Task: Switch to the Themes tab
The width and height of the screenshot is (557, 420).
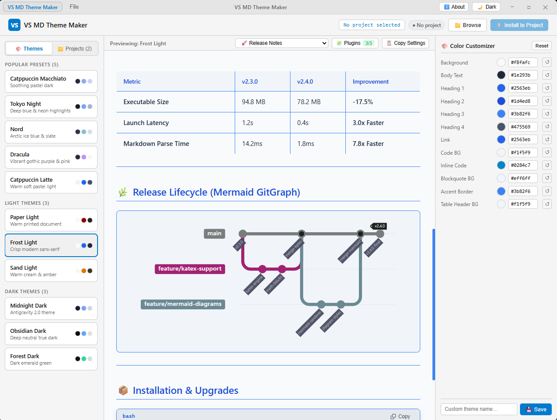Action: click(x=29, y=48)
